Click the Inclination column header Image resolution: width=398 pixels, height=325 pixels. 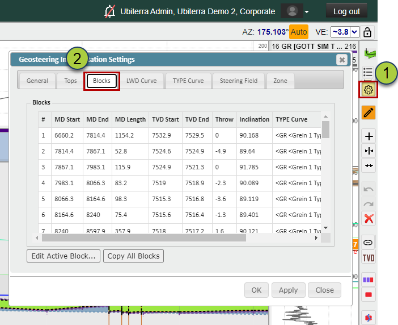[x=255, y=119]
